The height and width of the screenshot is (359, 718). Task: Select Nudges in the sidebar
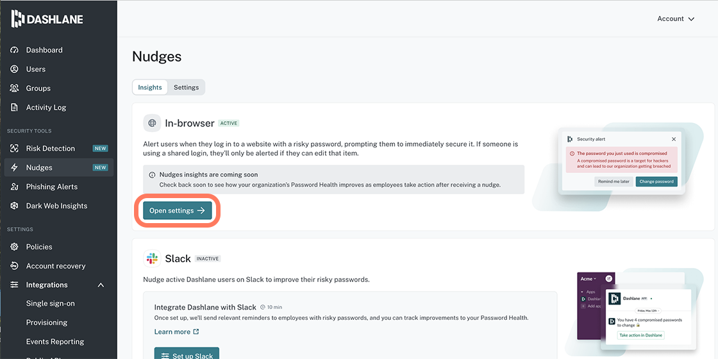(x=58, y=167)
